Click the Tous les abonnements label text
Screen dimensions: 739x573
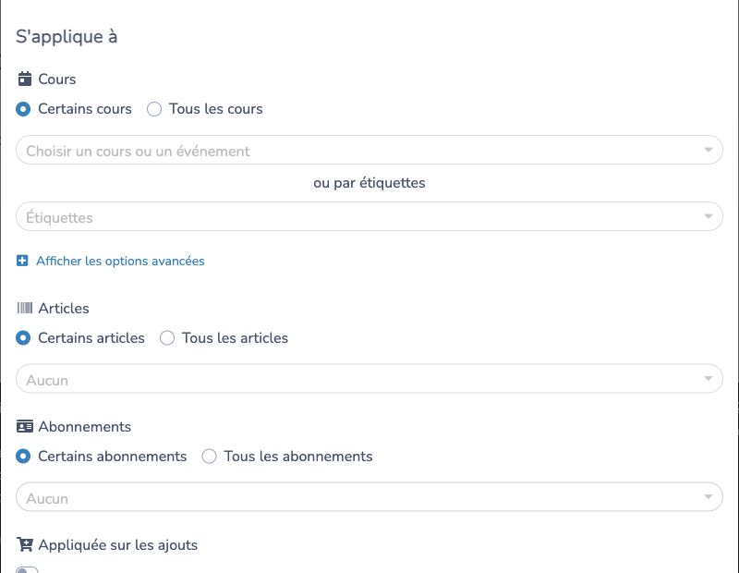298,457
